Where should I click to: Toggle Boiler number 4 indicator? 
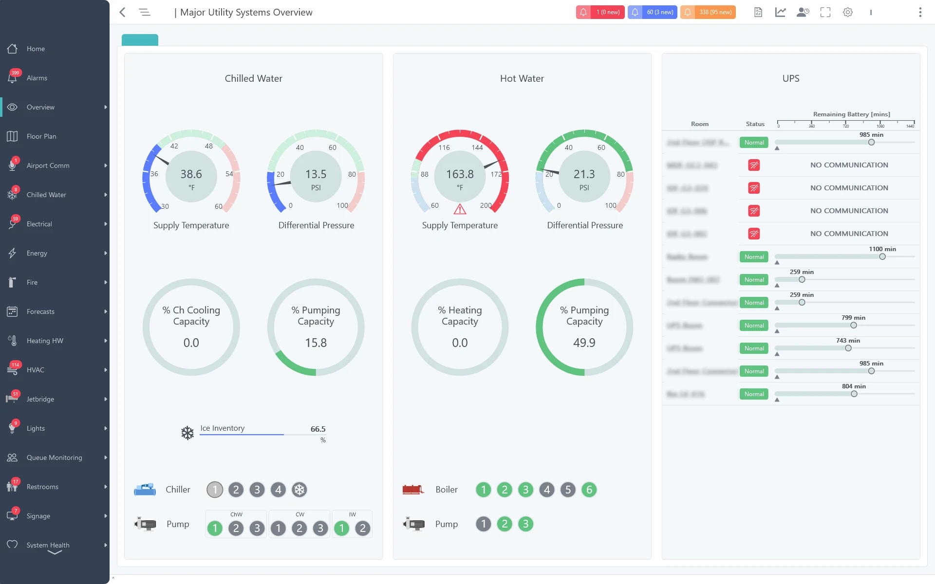pyautogui.click(x=547, y=490)
